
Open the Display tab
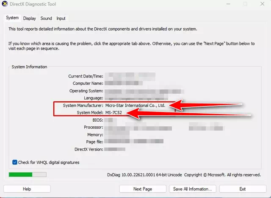tap(30, 18)
